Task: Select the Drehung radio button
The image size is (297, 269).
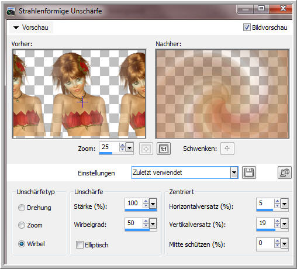Action: 22,208
